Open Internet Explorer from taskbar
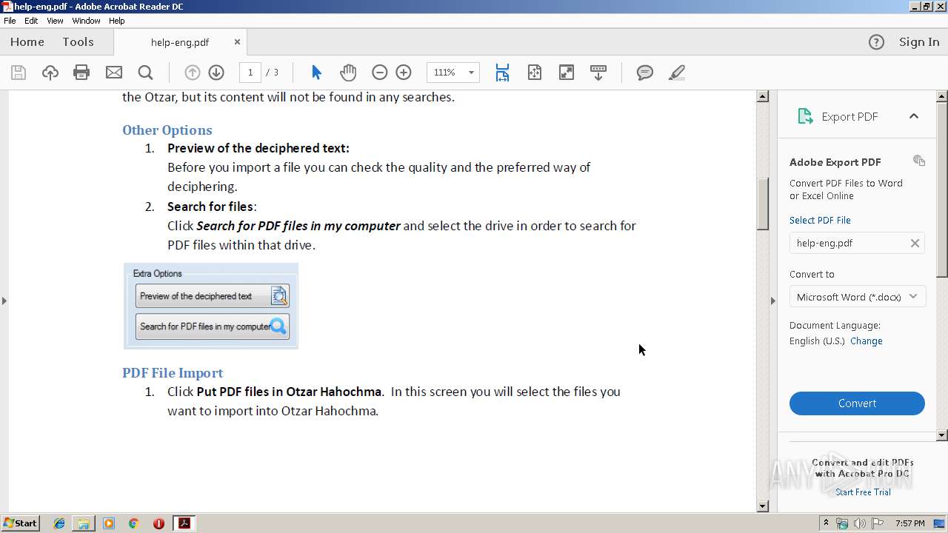This screenshot has width=948, height=533. [x=59, y=523]
